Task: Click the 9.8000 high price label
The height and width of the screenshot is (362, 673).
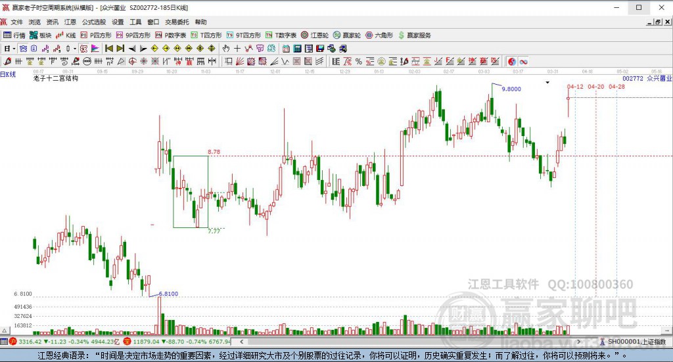Action: [511, 89]
